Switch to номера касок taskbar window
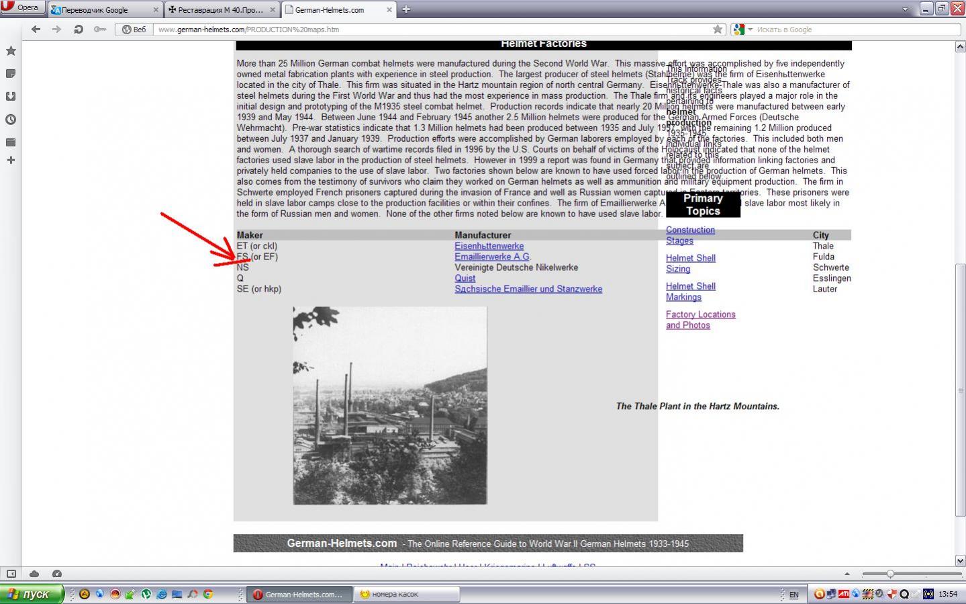Screen dimensions: 966x604 click(x=407, y=594)
